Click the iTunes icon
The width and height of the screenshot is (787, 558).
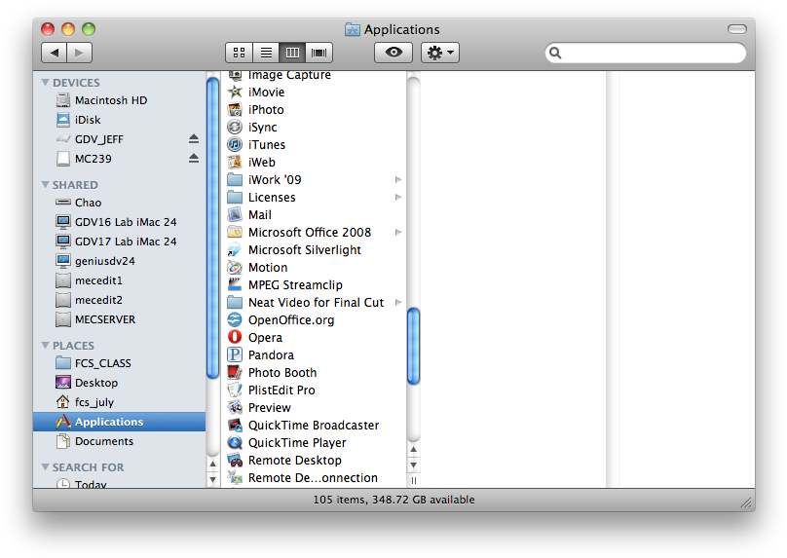pos(235,144)
